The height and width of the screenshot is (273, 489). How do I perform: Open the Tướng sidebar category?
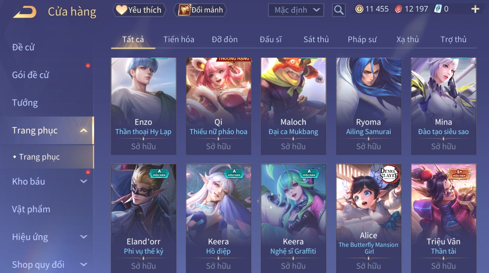click(25, 103)
